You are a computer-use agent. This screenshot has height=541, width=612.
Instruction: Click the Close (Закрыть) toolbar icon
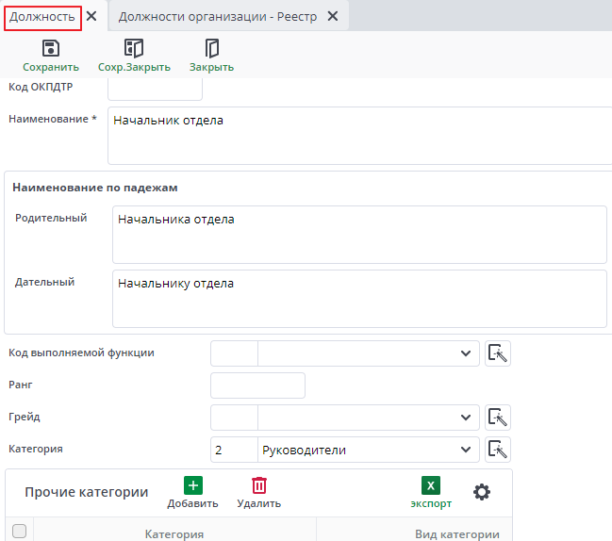[x=211, y=49]
